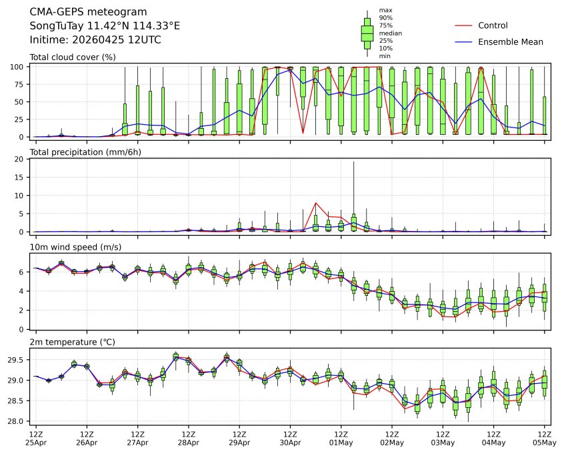564x454 pixels.
Task: Select the Total cloud cover (%) panel title
Action: coord(73,57)
